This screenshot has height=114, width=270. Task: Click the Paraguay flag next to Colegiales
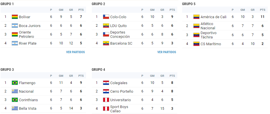click(x=106, y=83)
